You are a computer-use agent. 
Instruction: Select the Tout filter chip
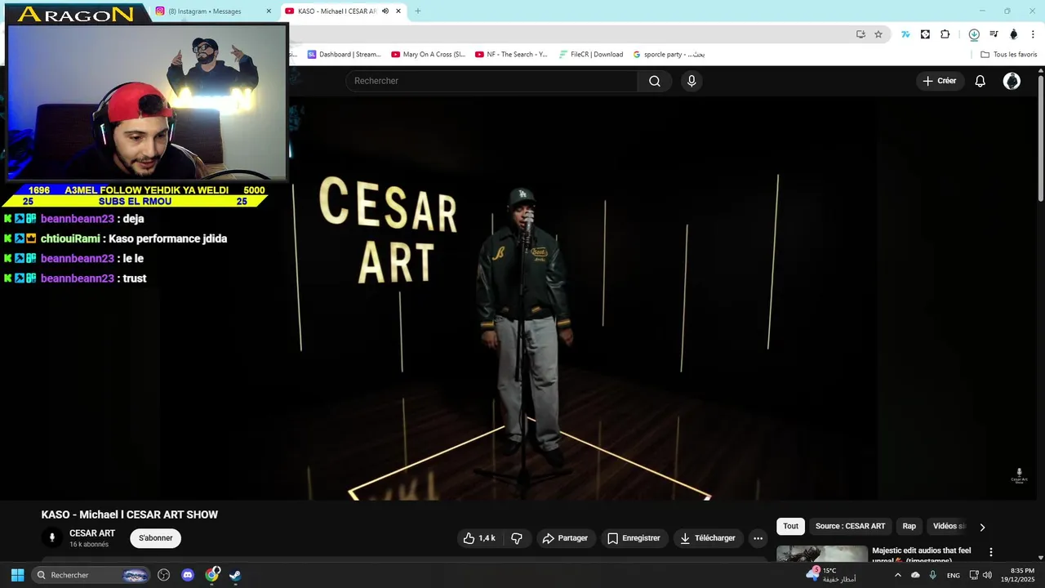(x=790, y=527)
